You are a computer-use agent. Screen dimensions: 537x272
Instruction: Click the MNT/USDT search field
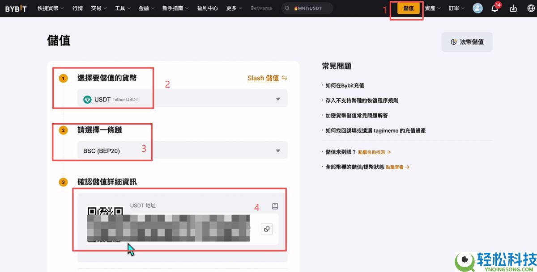click(x=310, y=8)
